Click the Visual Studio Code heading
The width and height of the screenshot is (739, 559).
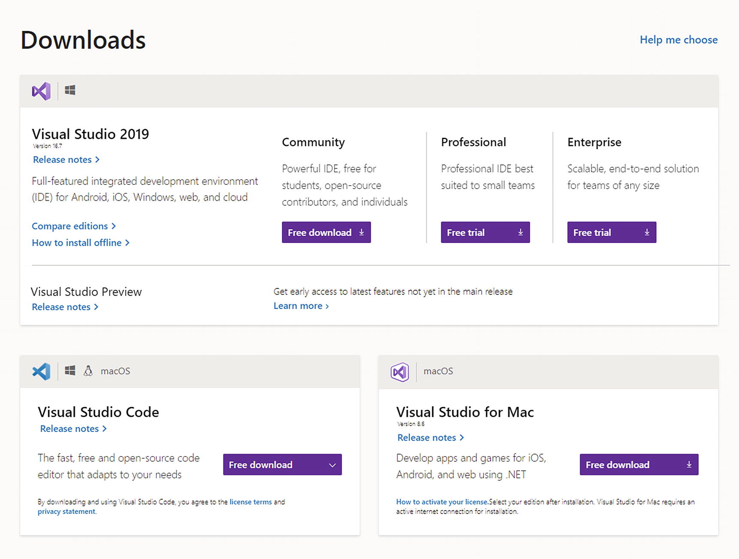98,412
